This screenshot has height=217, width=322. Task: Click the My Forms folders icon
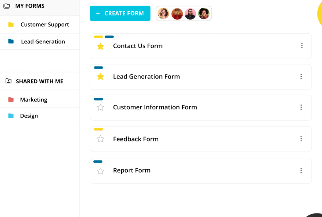click(x=7, y=6)
